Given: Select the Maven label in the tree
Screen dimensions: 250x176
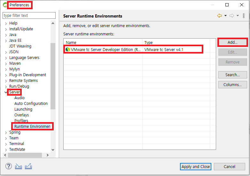Looking at the screenshot, I should 15,63.
